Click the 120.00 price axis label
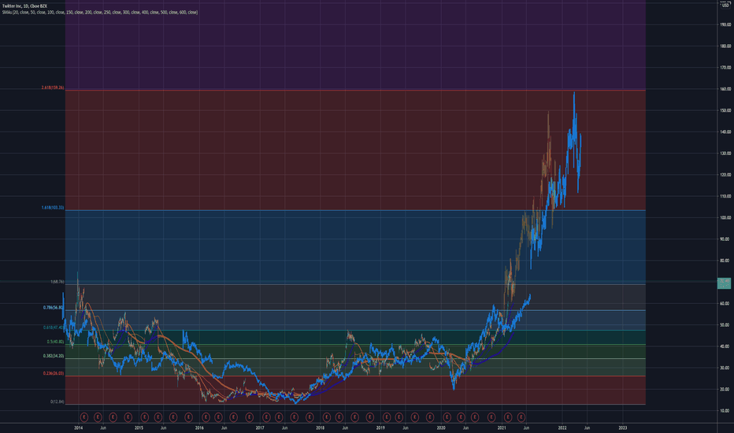The image size is (734, 433). [725, 175]
